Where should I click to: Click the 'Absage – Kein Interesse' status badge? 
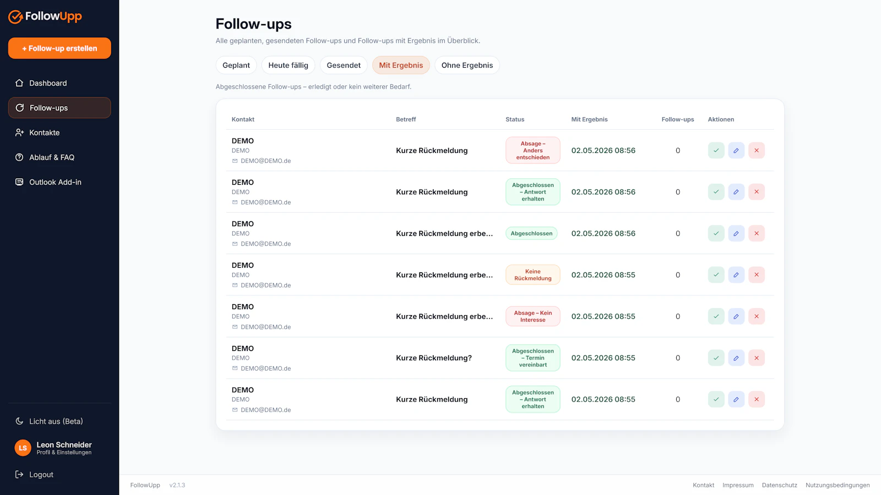(x=533, y=316)
